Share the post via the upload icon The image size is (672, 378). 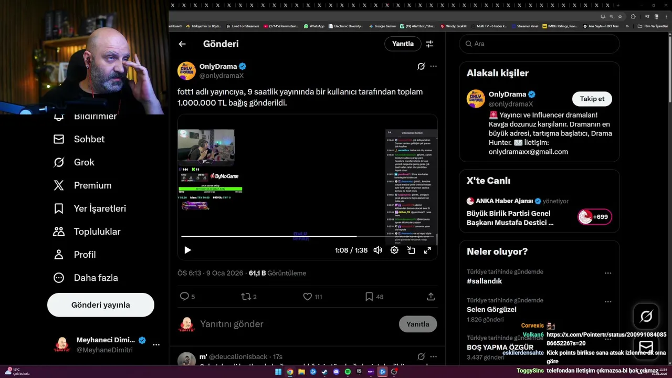[x=431, y=297]
